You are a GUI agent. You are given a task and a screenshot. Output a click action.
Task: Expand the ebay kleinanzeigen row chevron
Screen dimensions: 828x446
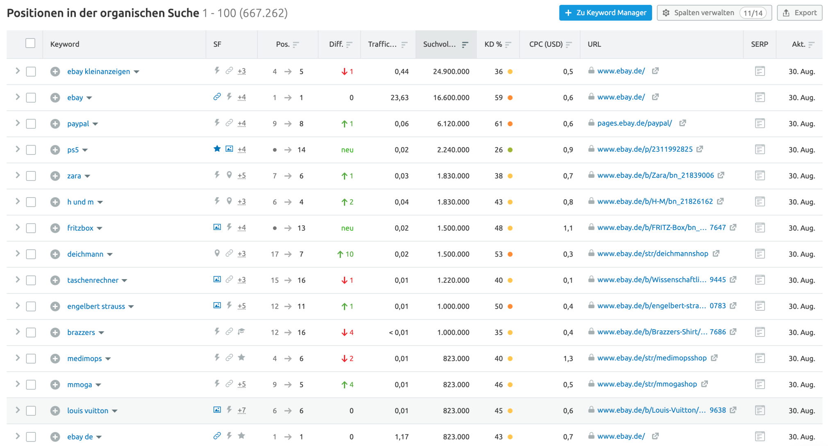(18, 71)
